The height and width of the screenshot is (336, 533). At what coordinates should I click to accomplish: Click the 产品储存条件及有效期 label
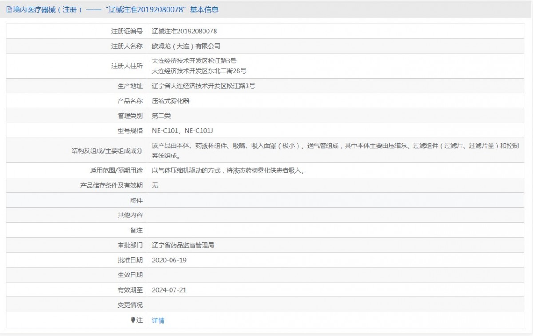[111, 186]
